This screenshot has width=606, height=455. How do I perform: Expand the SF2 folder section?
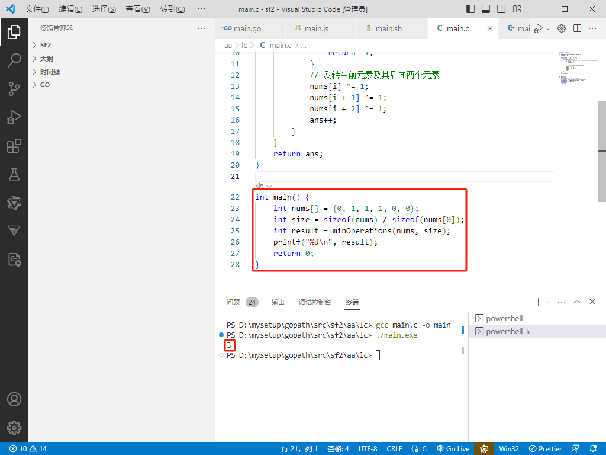(x=122, y=45)
